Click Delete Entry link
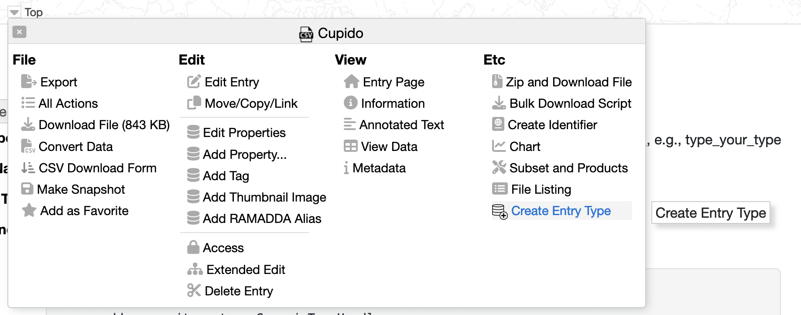 239,291
